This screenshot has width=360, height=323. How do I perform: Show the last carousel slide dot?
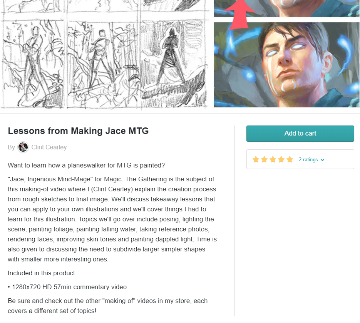click(198, 105)
